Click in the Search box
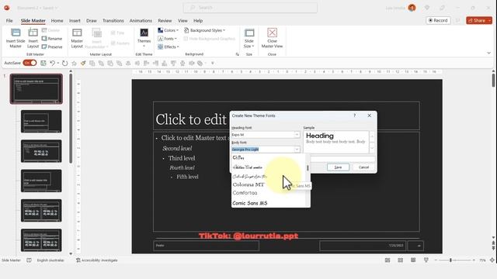 [250, 8]
